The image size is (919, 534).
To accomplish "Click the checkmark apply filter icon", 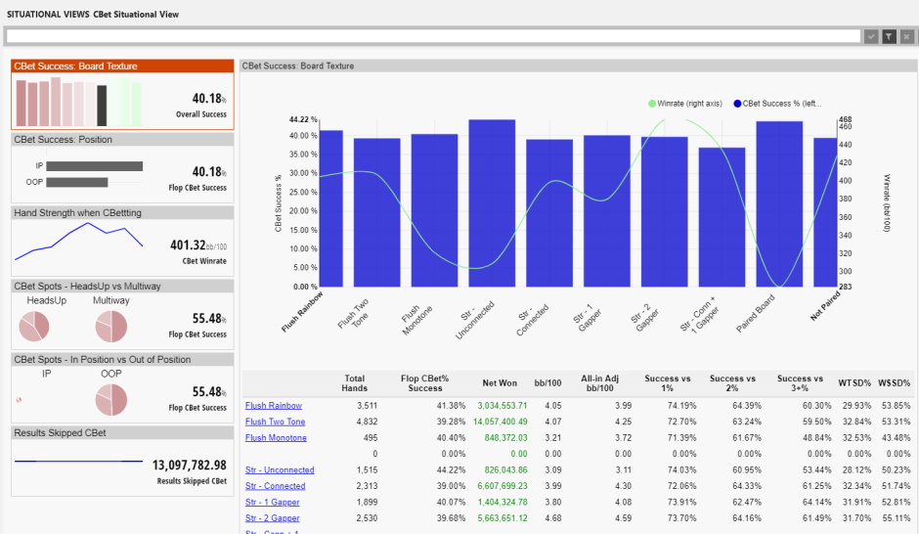I will 871,36.
